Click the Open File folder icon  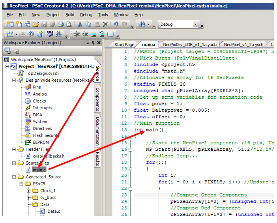(36, 24)
